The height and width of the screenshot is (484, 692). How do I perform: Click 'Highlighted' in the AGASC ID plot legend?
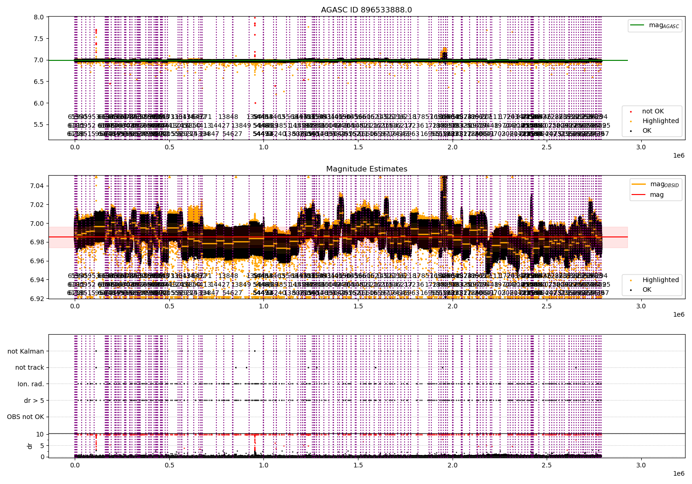pyautogui.click(x=661, y=121)
